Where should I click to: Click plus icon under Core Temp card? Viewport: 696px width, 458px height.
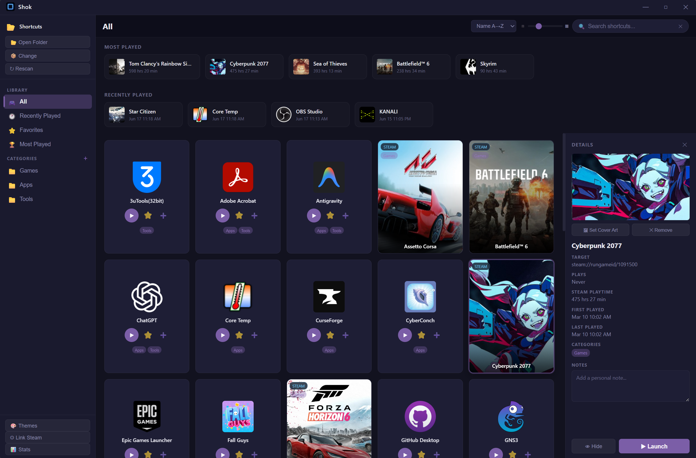[255, 335]
